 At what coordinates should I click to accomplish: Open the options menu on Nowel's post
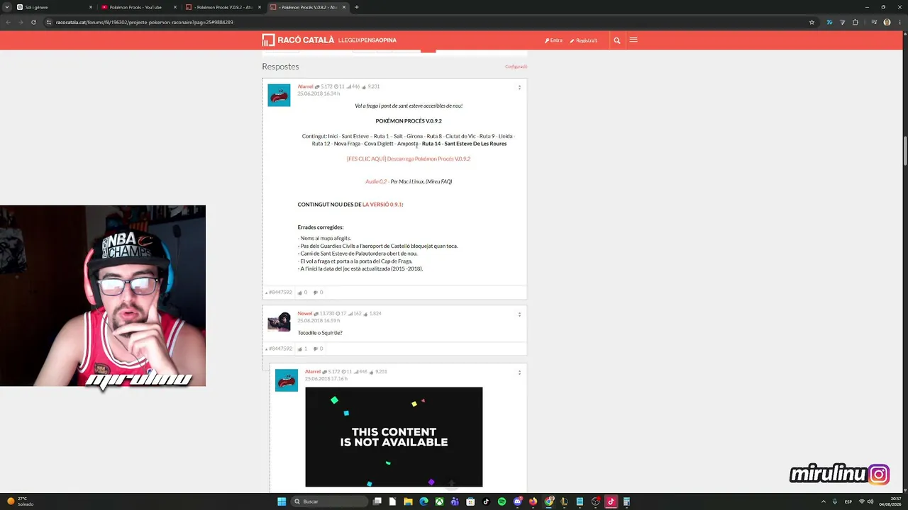click(519, 314)
